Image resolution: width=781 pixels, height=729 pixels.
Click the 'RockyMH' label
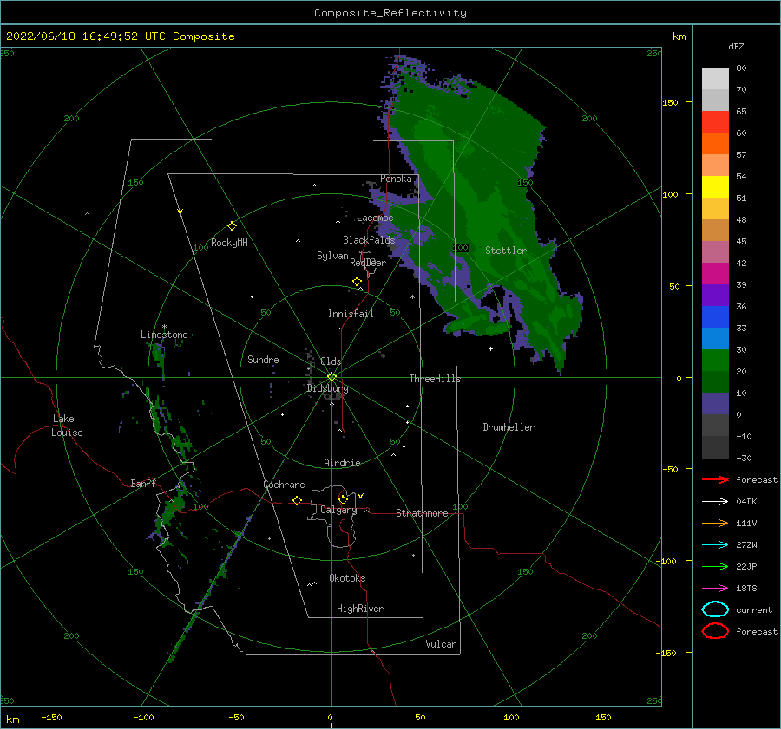(x=229, y=243)
